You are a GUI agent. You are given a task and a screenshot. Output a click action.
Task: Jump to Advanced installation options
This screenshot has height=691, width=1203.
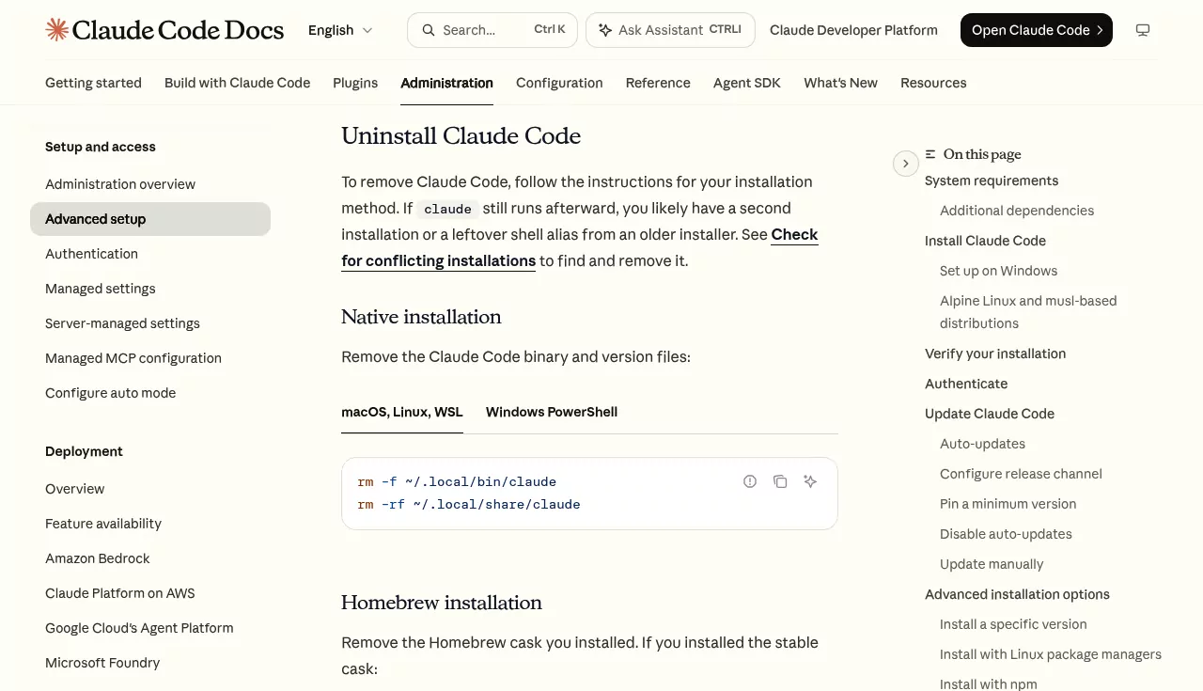point(1017,594)
